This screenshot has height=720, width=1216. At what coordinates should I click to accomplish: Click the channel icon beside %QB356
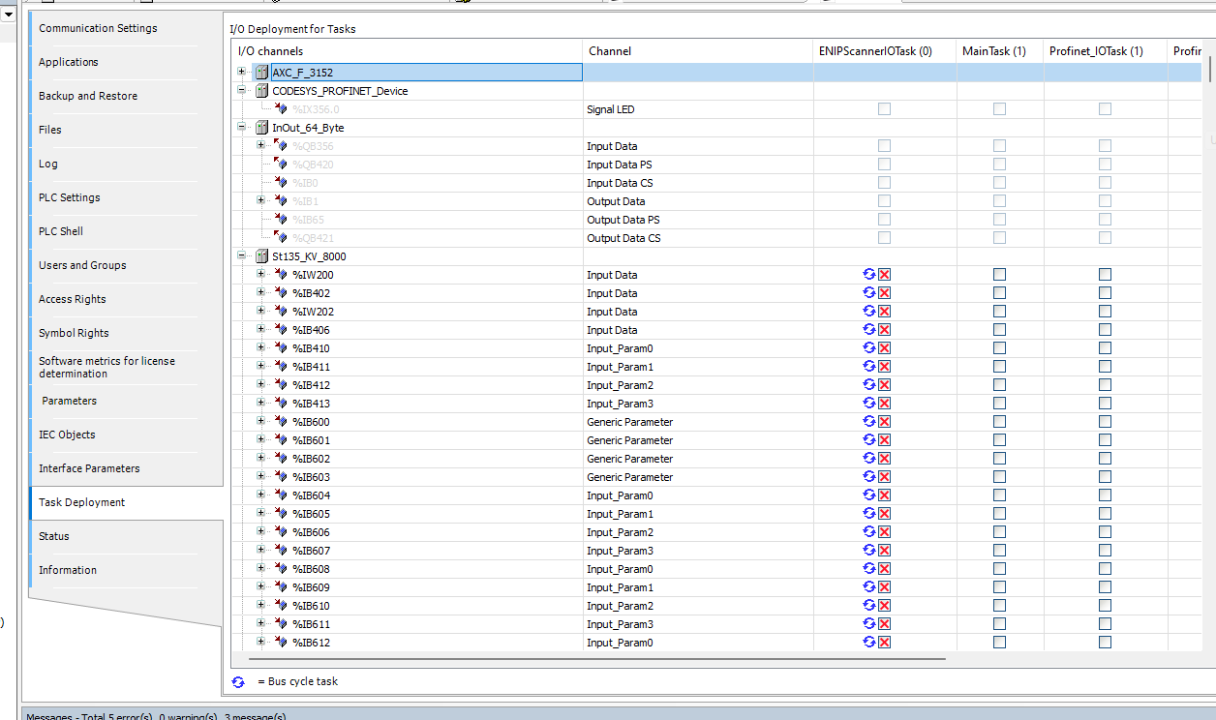tap(281, 146)
